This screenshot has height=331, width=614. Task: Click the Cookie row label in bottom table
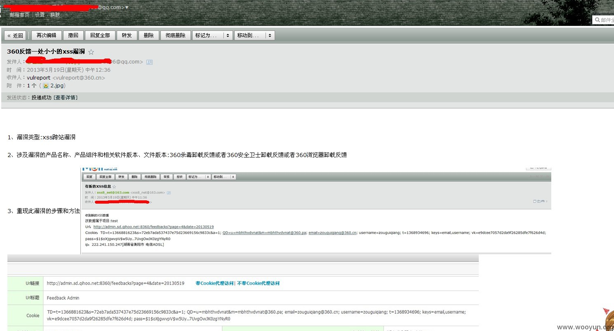coord(33,316)
